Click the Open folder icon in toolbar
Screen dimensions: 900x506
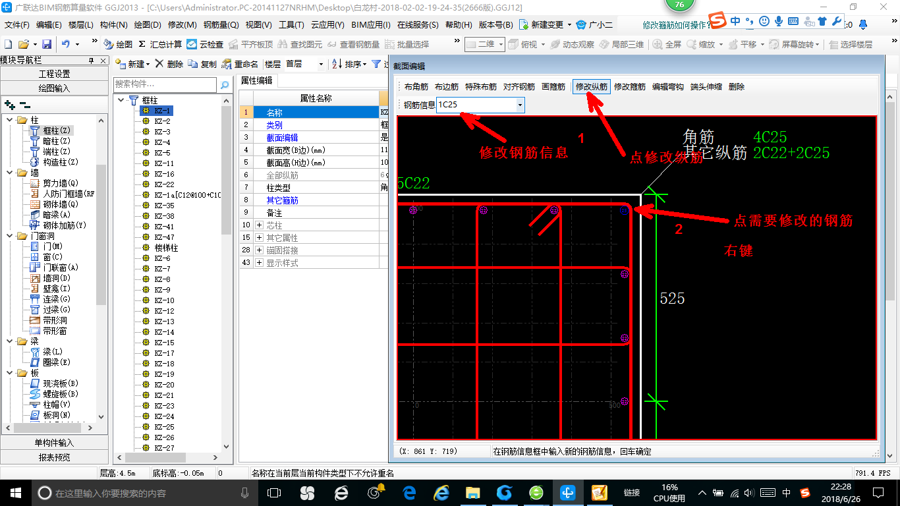[x=23, y=44]
